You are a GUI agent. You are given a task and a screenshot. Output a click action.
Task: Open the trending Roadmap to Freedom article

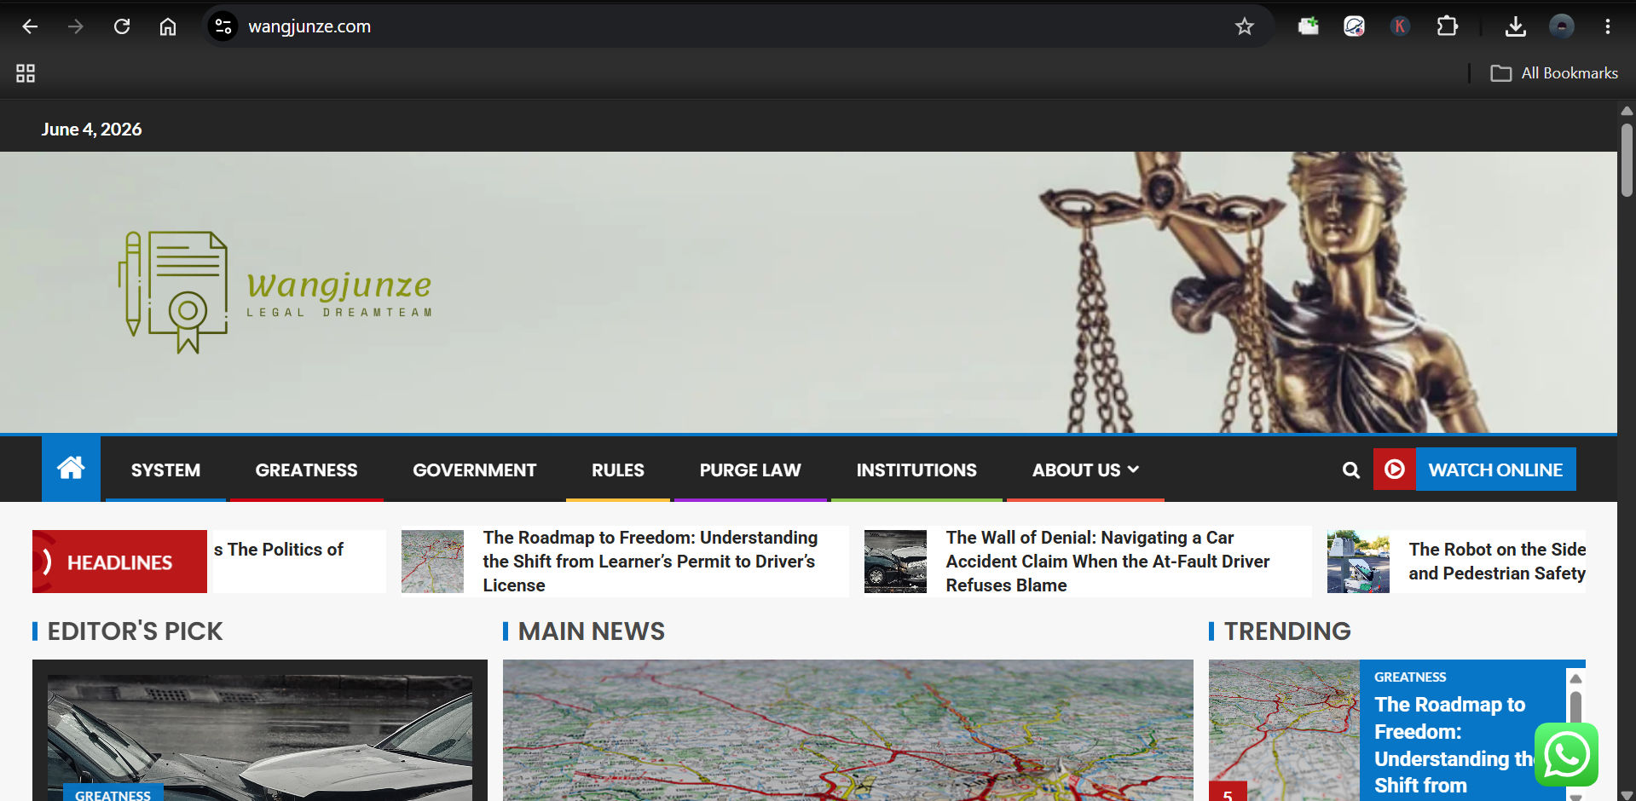(x=1454, y=745)
